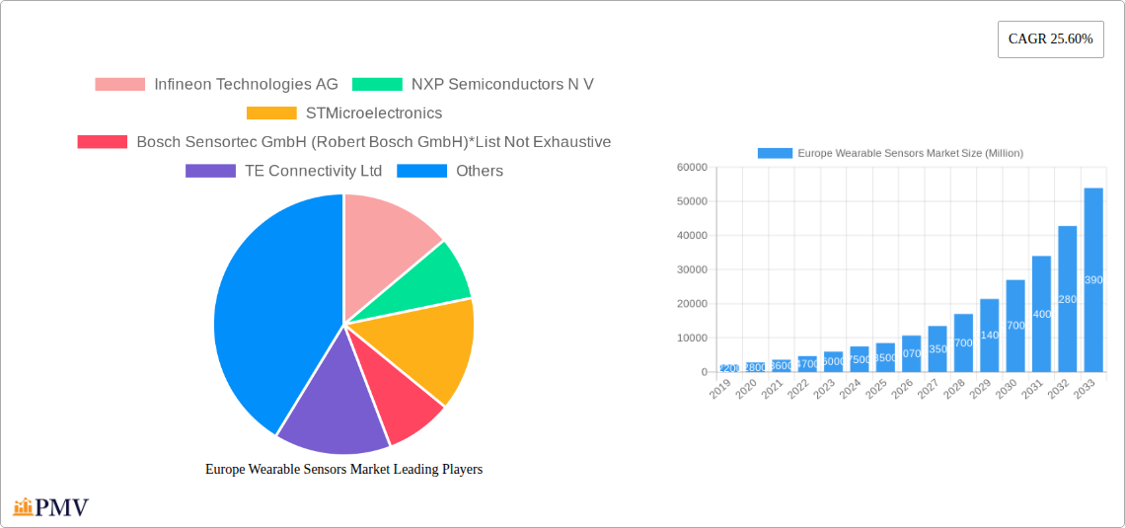
Task: Click the 2023 bar in chart
Action: 833,361
